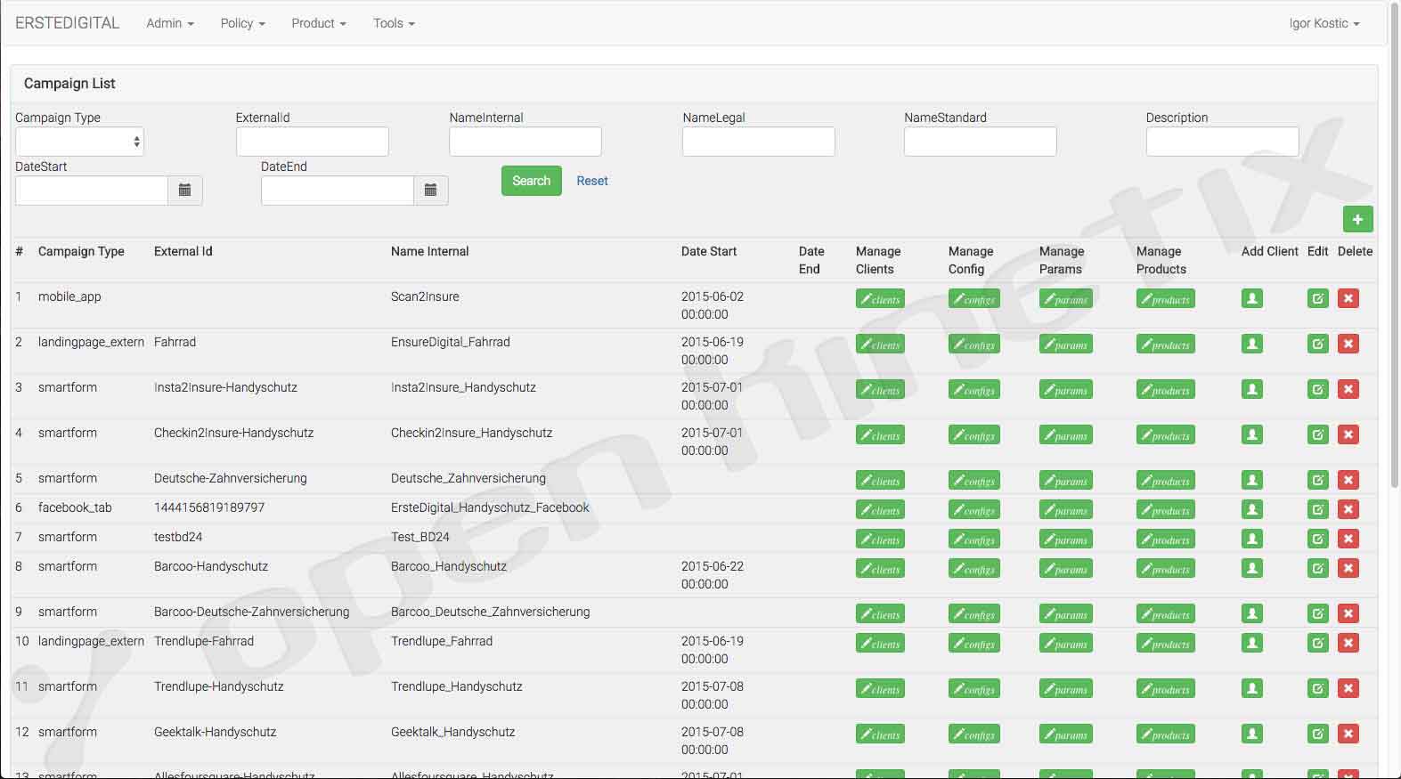Delete the EnsureDigital_Fahrrad campaign
This screenshot has height=779, width=1401.
pos(1348,344)
